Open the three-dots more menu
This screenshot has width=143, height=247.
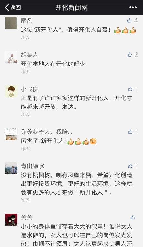(x=133, y=7)
